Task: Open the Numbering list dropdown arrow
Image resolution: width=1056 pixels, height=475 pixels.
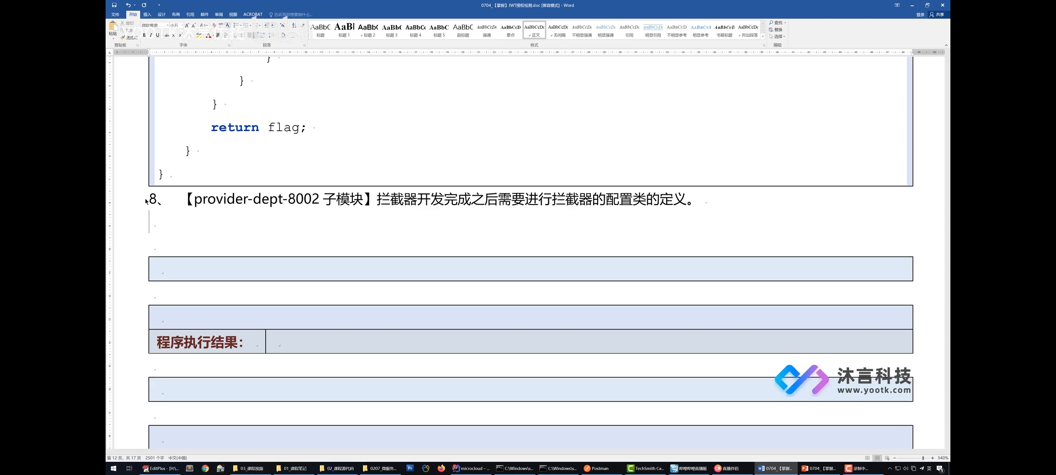Action: (x=251, y=25)
